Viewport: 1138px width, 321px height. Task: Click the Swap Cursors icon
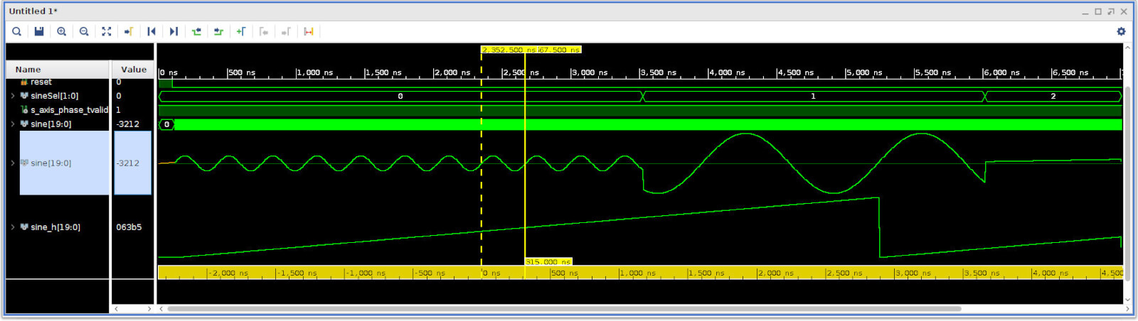[309, 31]
